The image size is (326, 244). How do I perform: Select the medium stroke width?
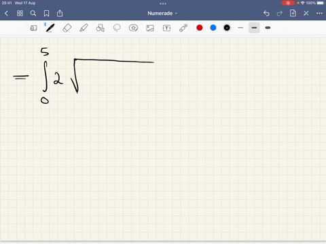[x=254, y=28]
